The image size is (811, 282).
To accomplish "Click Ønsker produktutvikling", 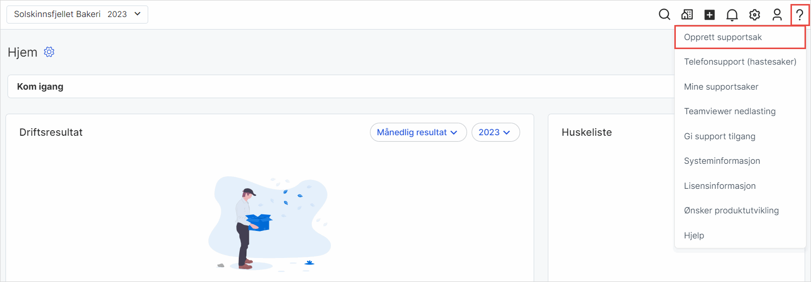I will [731, 210].
